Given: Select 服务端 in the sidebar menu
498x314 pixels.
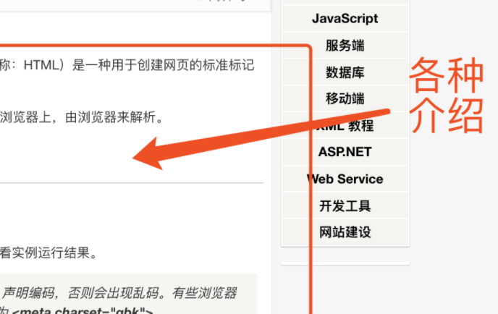Looking at the screenshot, I should (345, 46).
